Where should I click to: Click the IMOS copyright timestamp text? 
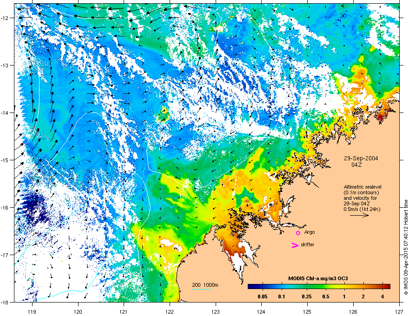[x=406, y=247]
